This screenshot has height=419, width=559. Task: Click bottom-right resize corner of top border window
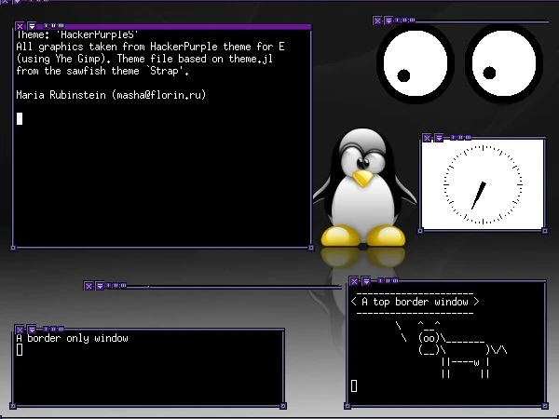(545, 406)
